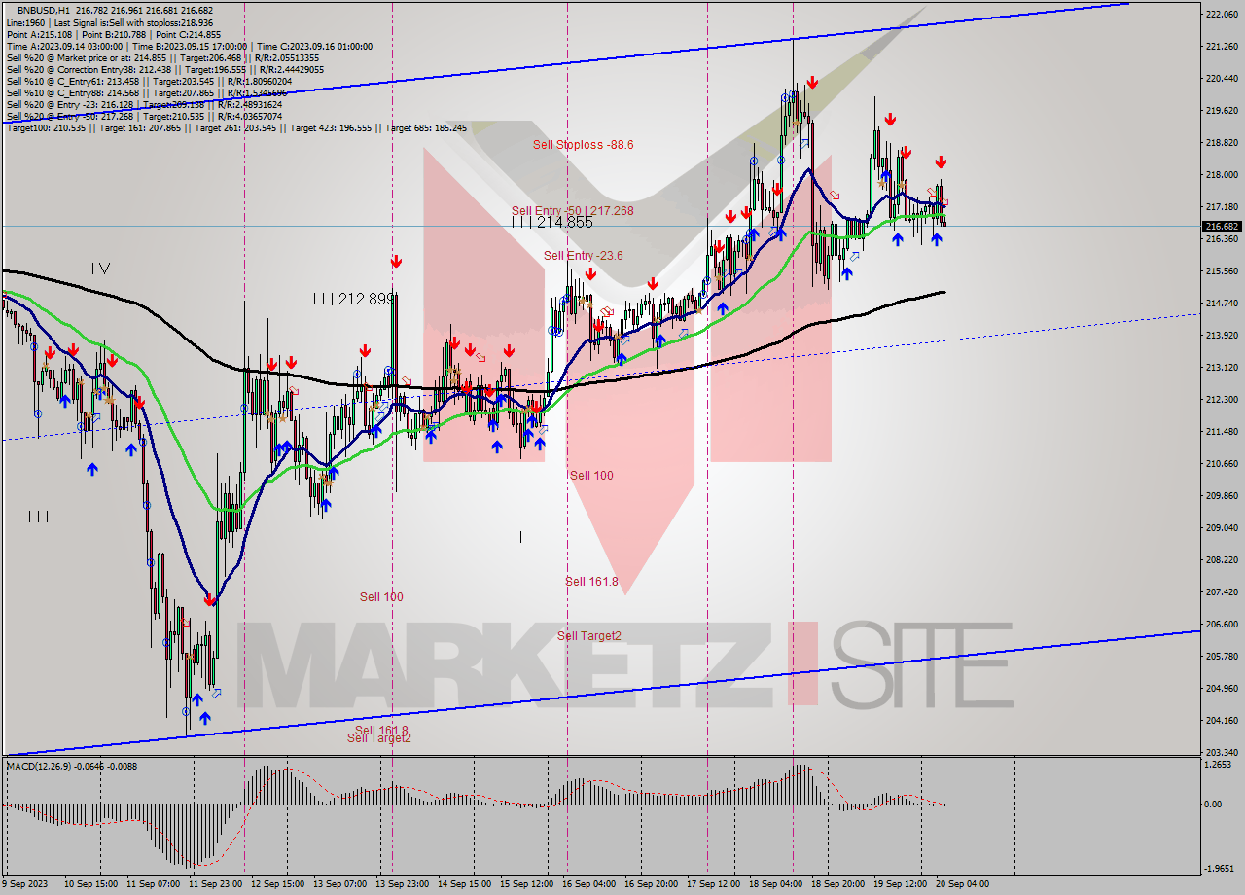Screen dimensions: 1245x895
Task: Click the 218.000 price level on the axis
Action: (1221, 175)
